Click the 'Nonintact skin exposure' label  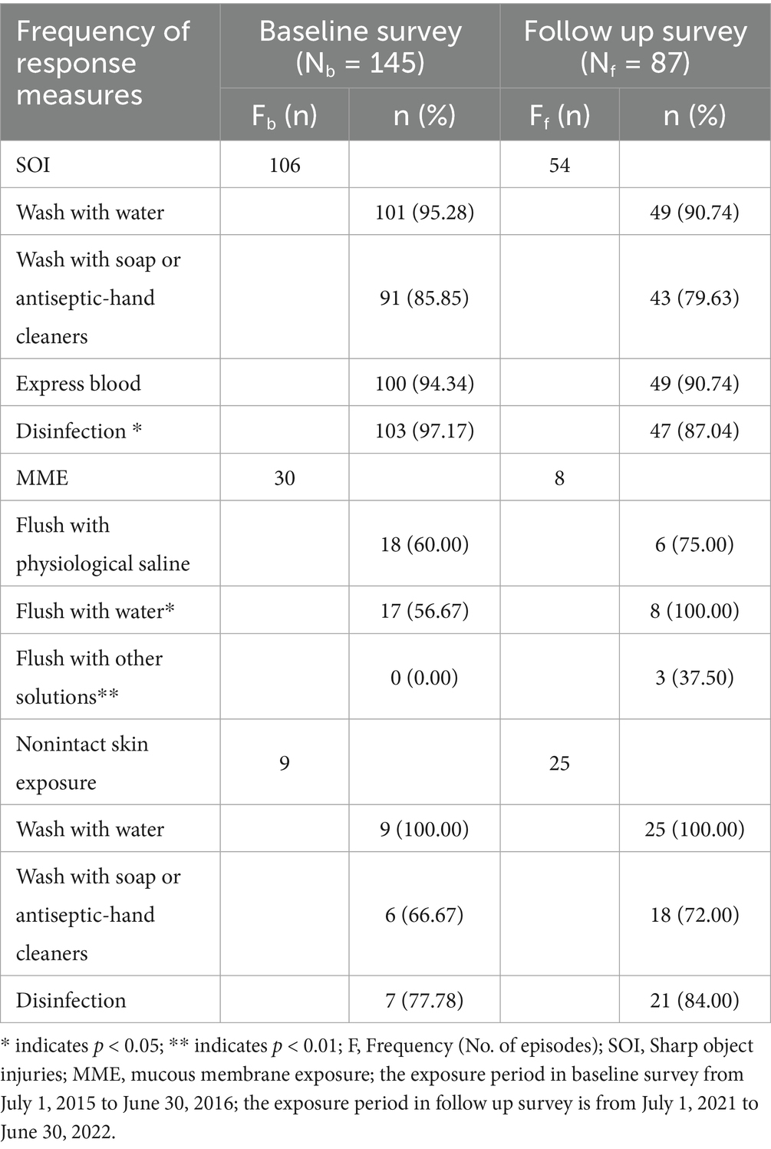(82, 763)
